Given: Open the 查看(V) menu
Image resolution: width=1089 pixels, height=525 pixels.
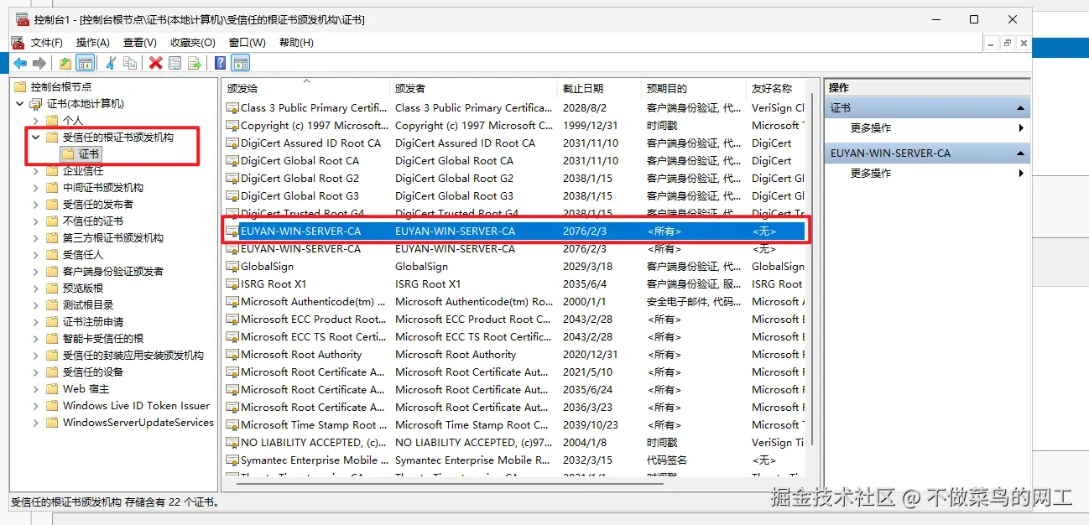Looking at the screenshot, I should pyautogui.click(x=139, y=42).
